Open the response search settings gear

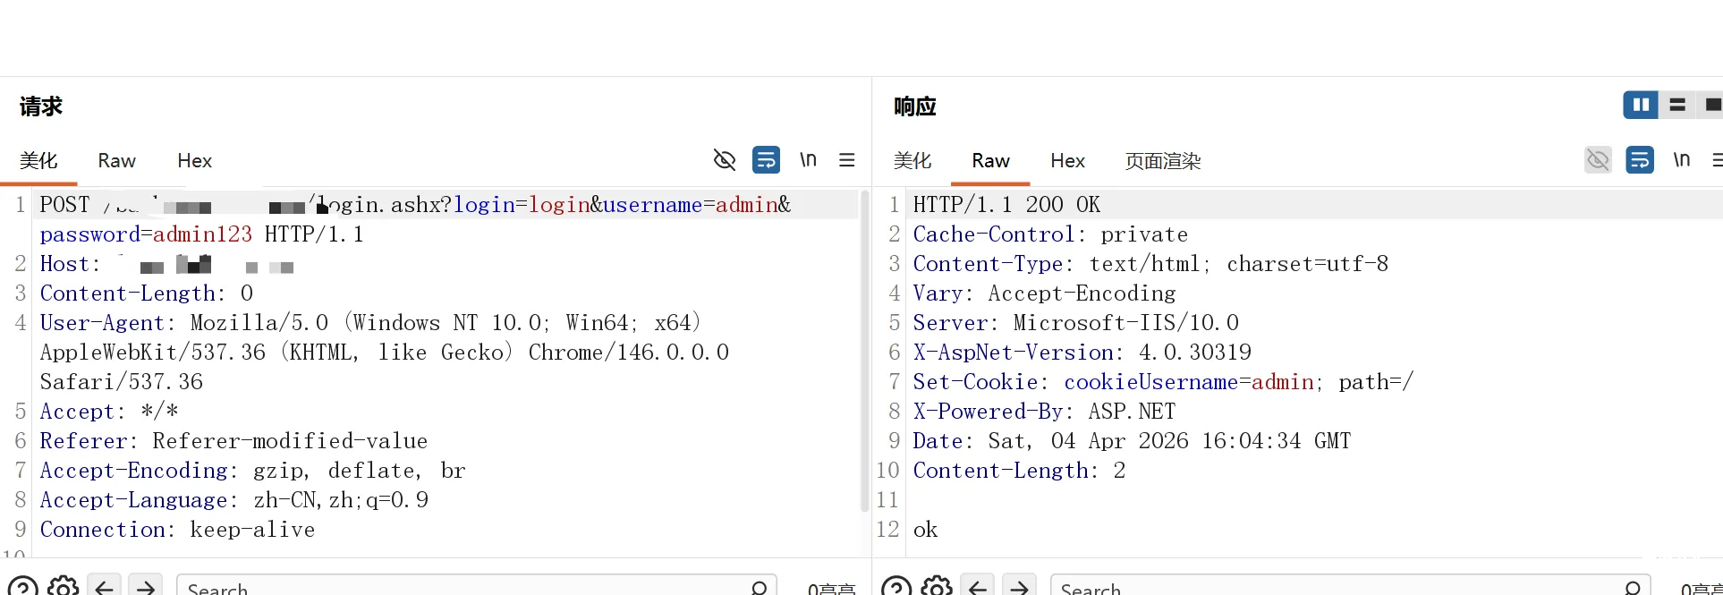pos(936,587)
